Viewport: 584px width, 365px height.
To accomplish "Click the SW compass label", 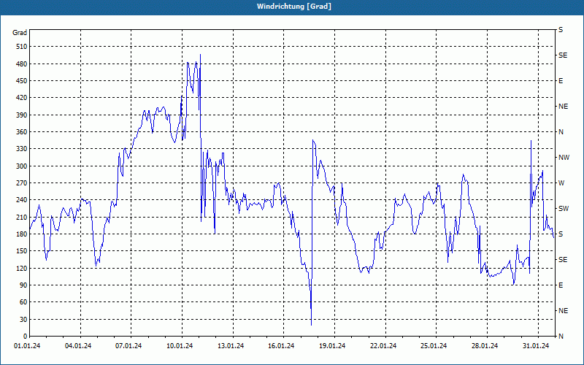I will tap(564, 209).
